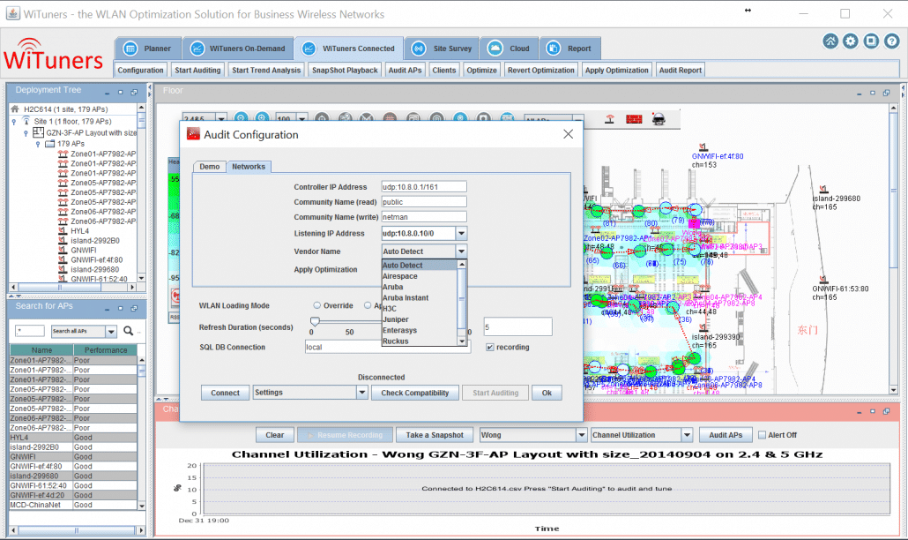Viewport: 908px width, 540px height.
Task: Detach the Search for APs panel
Action: (134, 308)
